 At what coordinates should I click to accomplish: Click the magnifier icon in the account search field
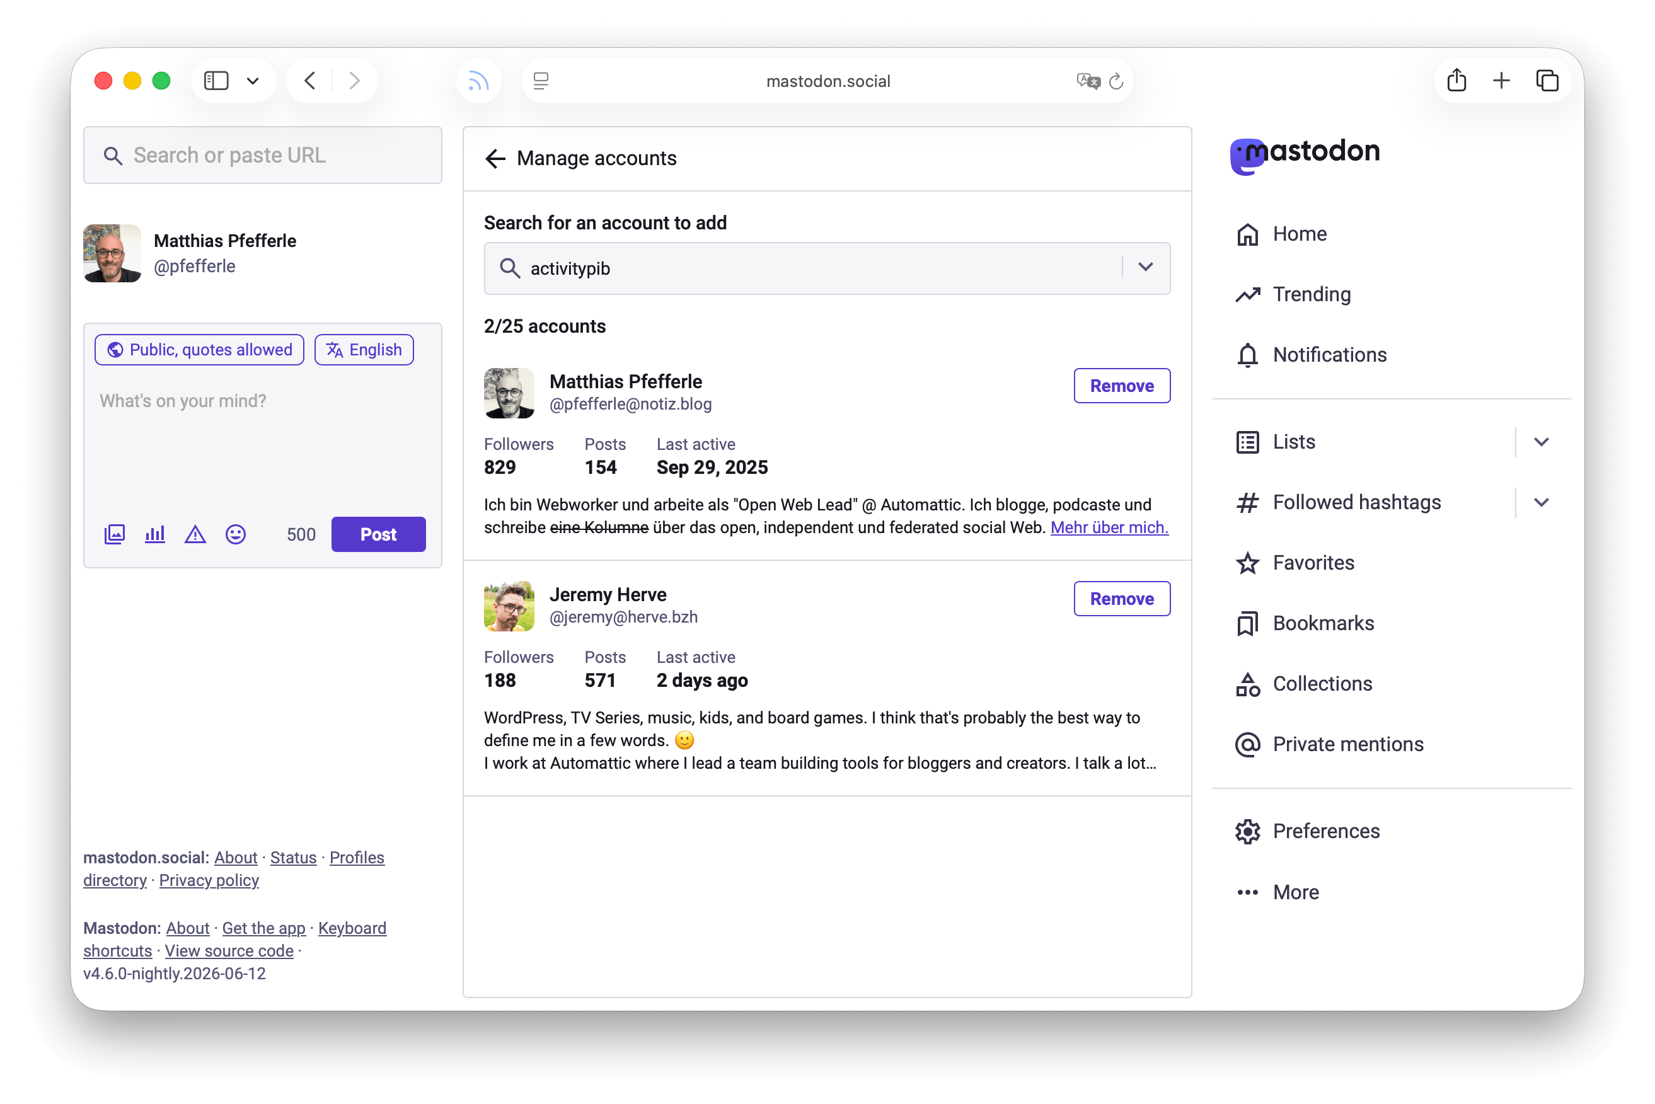[x=510, y=268]
